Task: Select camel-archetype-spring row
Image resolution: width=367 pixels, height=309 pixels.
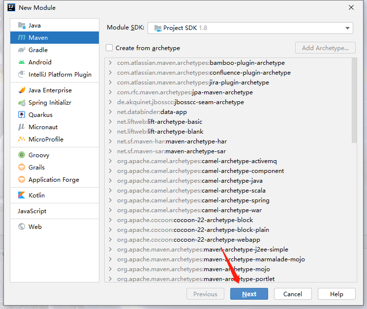Action: 228,200
